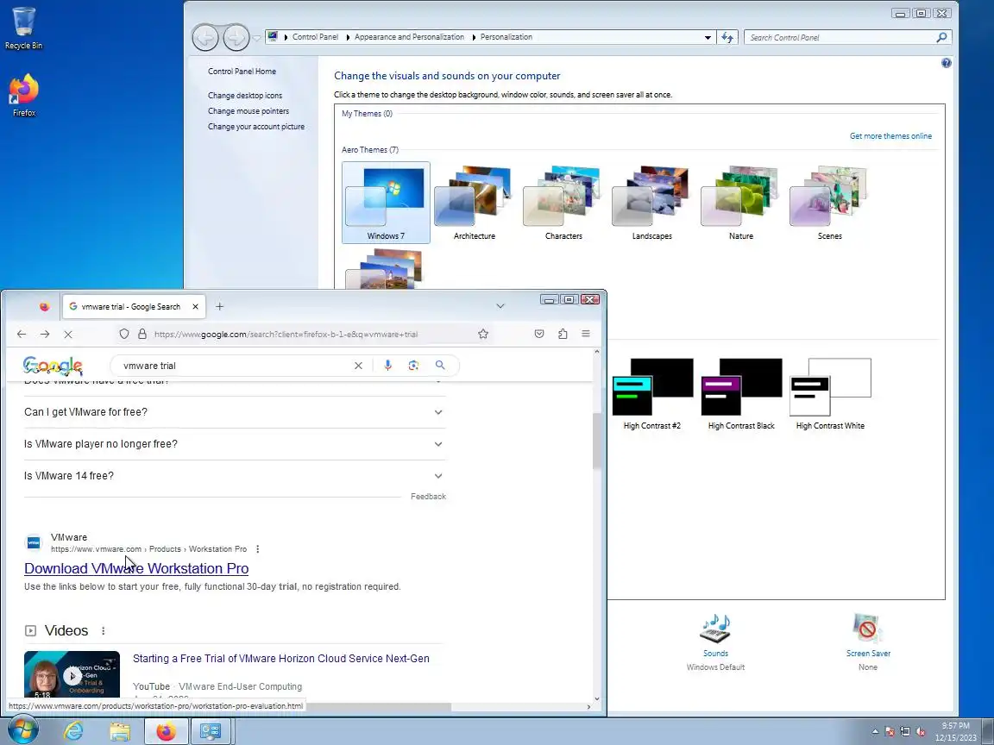Open more options for VMware result
The height and width of the screenshot is (745, 994).
point(257,549)
